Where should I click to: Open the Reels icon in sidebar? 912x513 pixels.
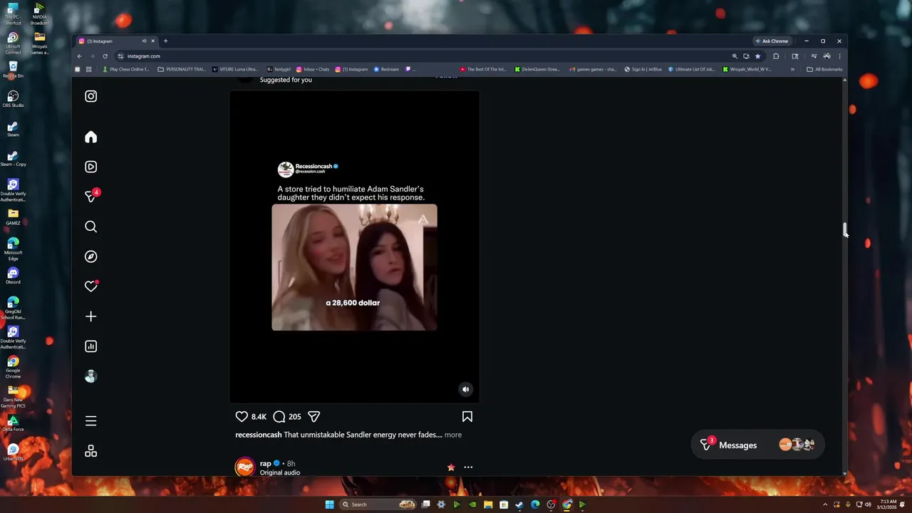coord(90,167)
